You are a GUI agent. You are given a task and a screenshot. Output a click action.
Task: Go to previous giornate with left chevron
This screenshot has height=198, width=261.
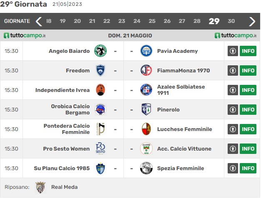(39, 21)
